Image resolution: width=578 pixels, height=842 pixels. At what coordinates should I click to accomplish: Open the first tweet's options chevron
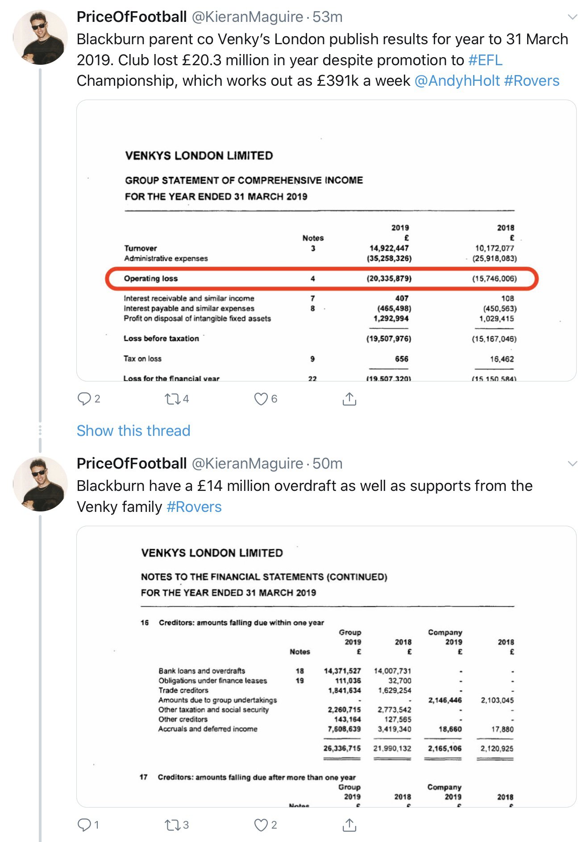(572, 17)
